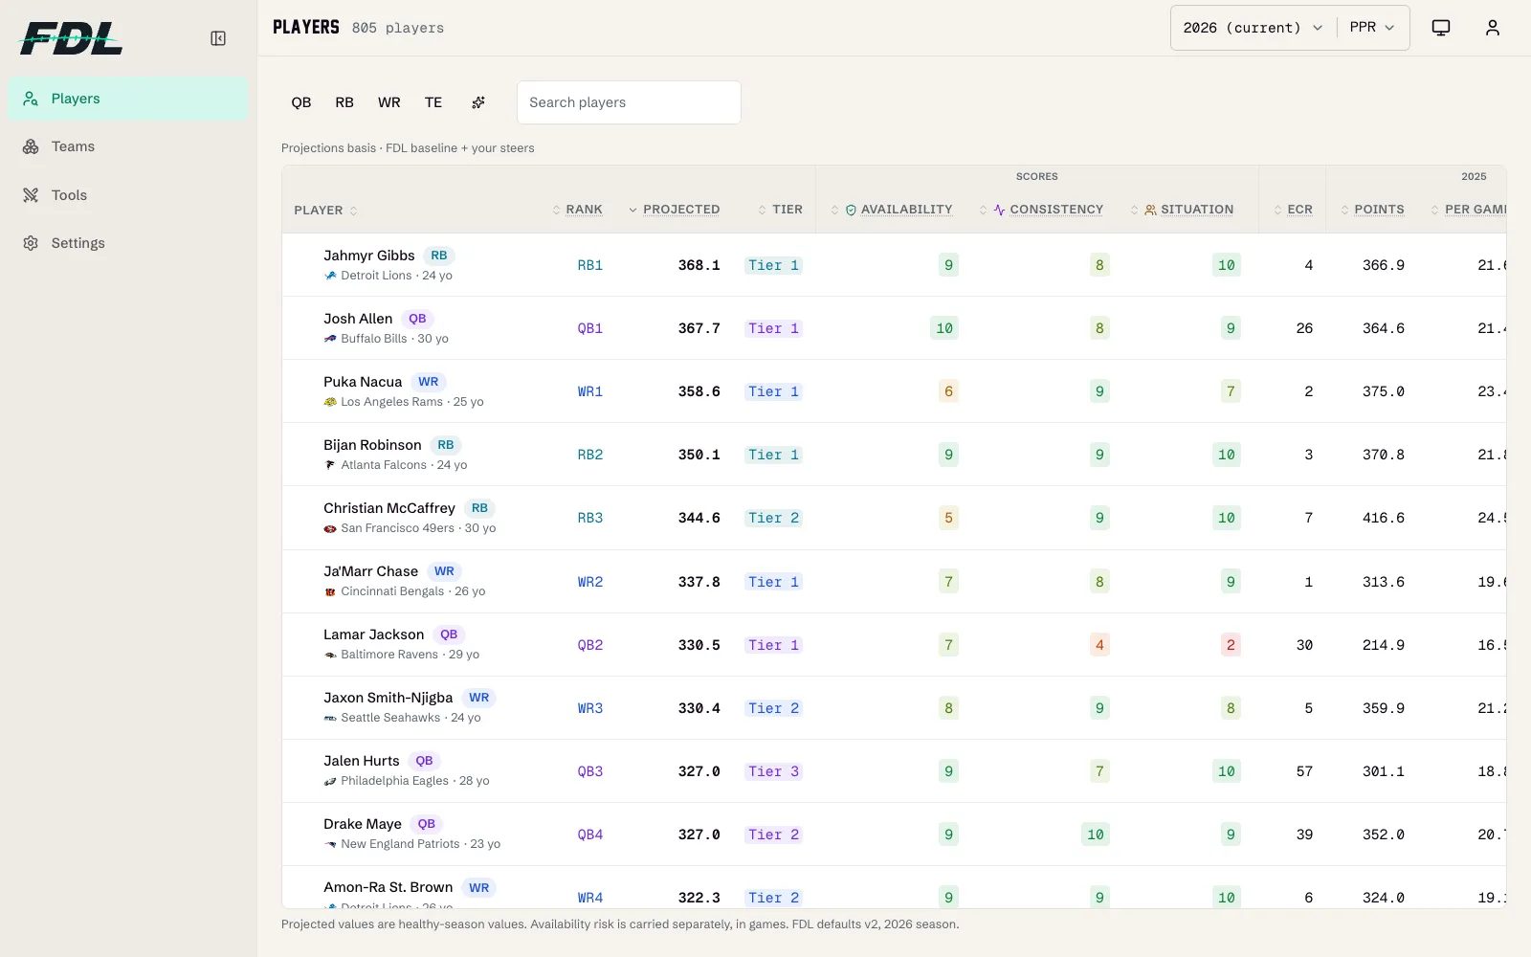Click the sparkle filter icon
1531x957 pixels.
(478, 102)
